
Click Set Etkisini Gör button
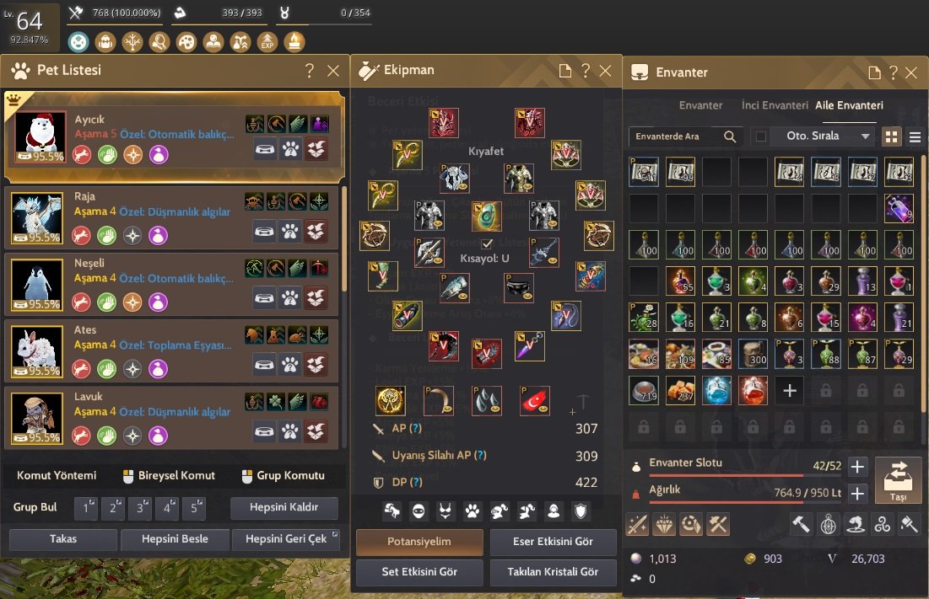[419, 572]
